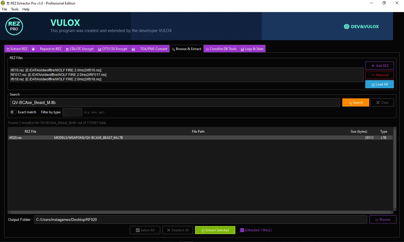
Task: Go to the TGA/PNG Convert tab
Action: 150,49
